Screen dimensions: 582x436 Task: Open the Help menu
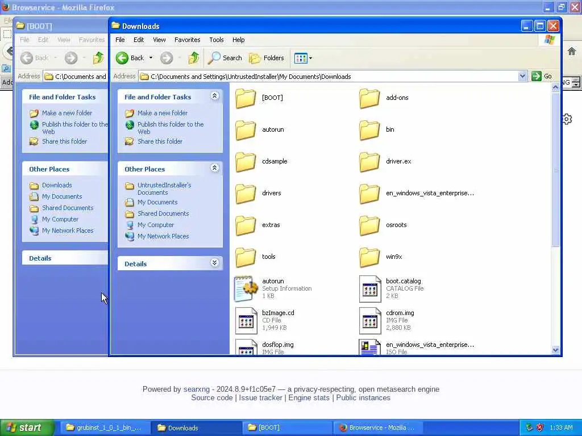click(238, 40)
